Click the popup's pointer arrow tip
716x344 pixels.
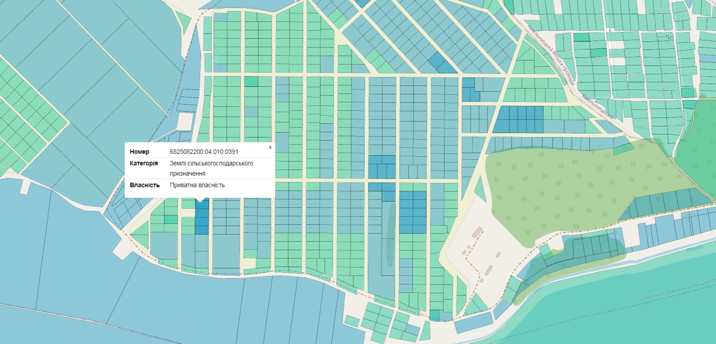(x=200, y=202)
